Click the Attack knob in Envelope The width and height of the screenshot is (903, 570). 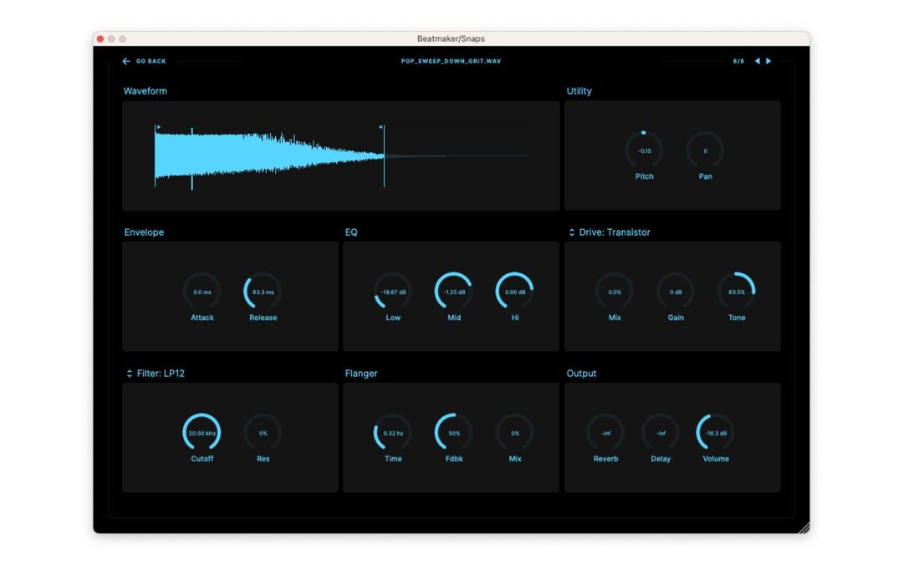pos(202,293)
